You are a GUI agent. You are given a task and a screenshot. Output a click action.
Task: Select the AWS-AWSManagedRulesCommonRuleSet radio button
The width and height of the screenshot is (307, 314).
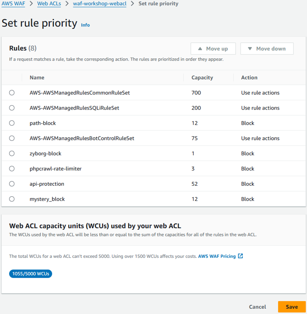12,93
